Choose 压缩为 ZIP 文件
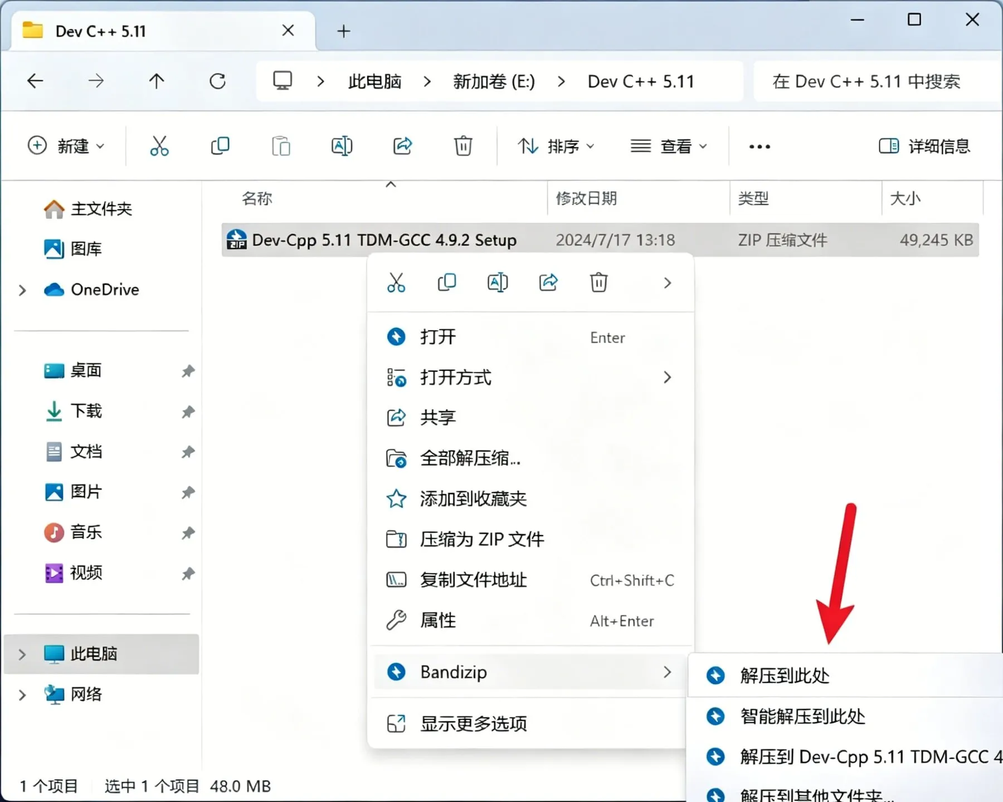Image resolution: width=1003 pixels, height=802 pixels. (x=530, y=539)
